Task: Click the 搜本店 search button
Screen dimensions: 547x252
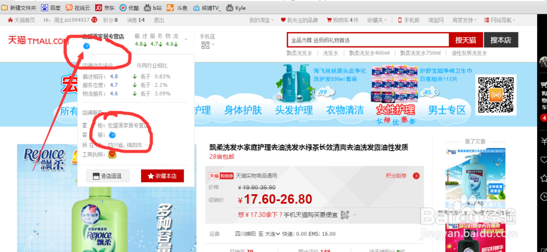Action: [x=501, y=40]
